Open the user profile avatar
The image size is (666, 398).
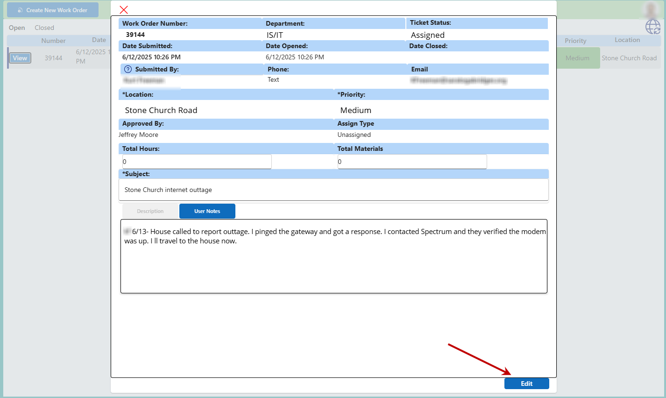tap(651, 9)
